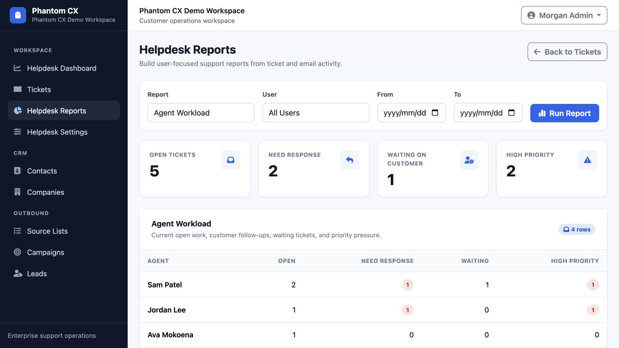Click the Companies building icon
This screenshot has height=348, width=619.
pos(17,192)
